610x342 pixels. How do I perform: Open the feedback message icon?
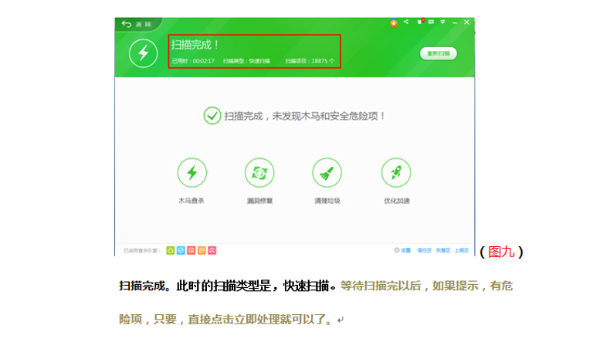coord(431,22)
